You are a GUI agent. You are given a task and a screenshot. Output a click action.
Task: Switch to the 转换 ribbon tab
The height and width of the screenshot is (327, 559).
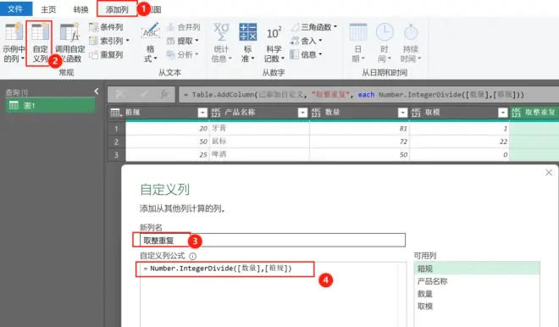80,9
